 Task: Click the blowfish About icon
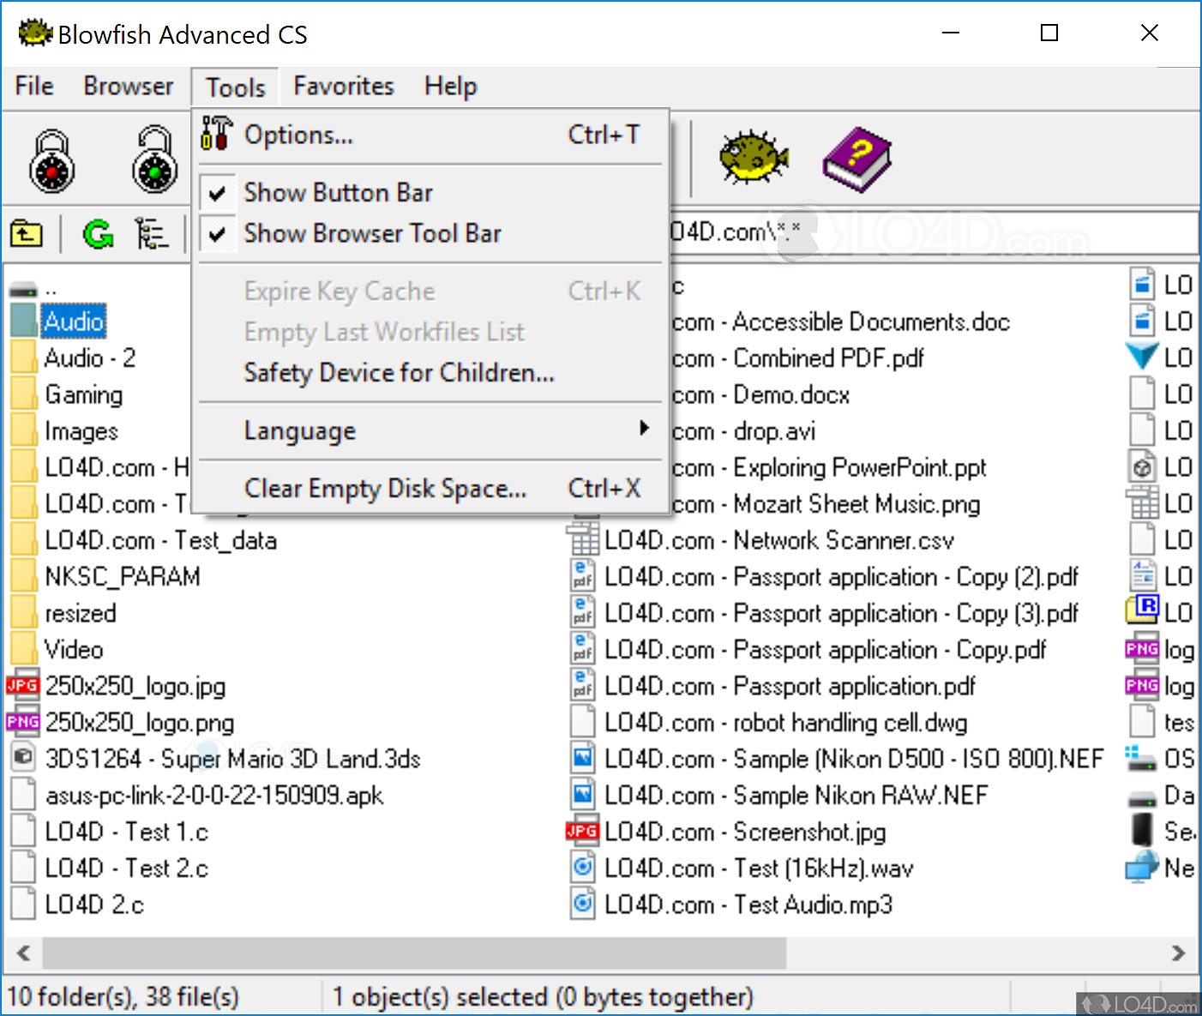751,159
